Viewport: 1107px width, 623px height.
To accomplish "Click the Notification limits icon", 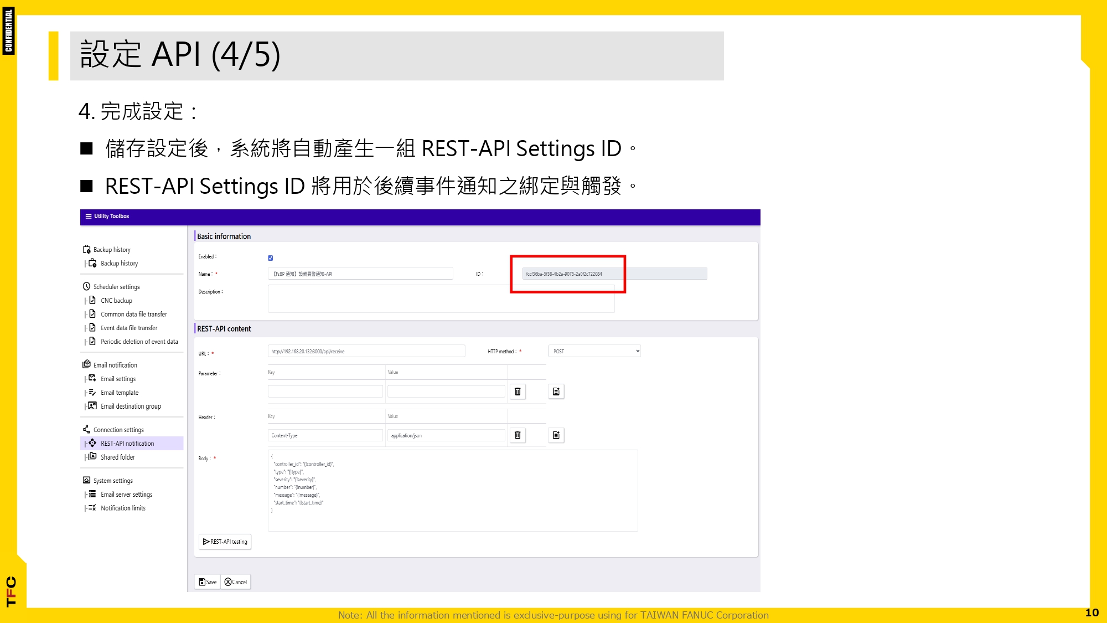I will pos(93,508).
